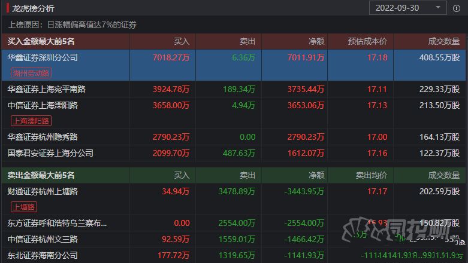
Task: Select the 华鑫证券深圳分公司 row
Action: [x=234, y=65]
